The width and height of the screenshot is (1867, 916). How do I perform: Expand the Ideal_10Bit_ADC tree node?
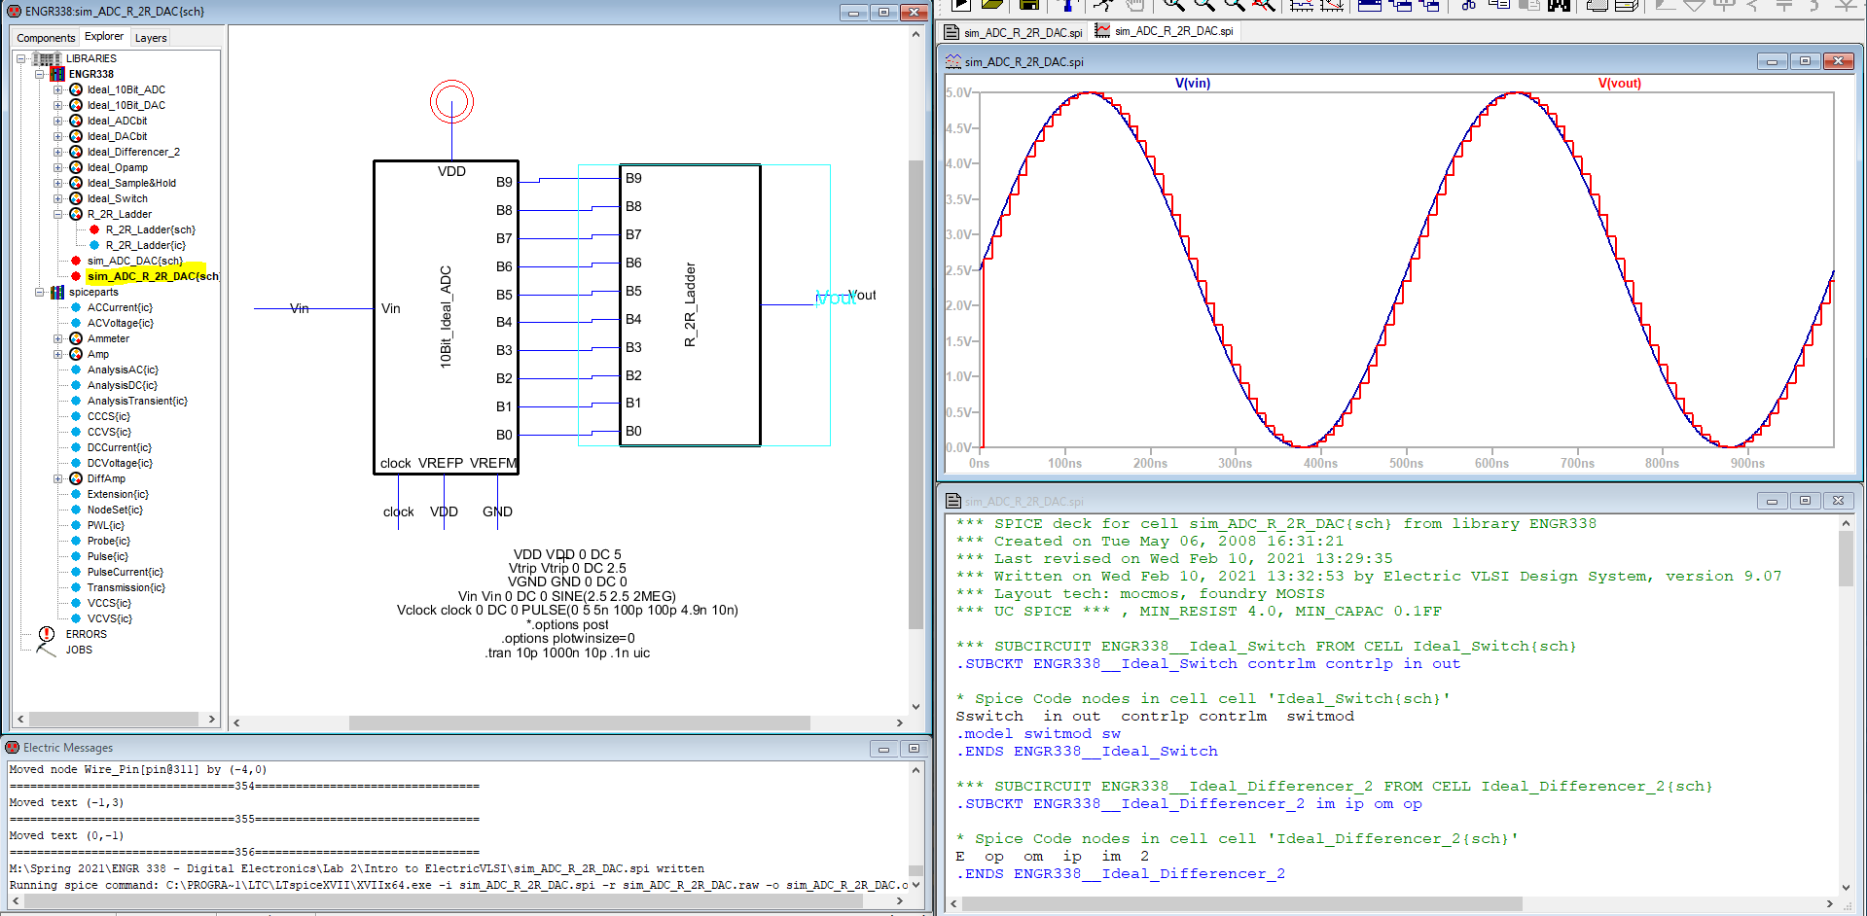(x=58, y=89)
